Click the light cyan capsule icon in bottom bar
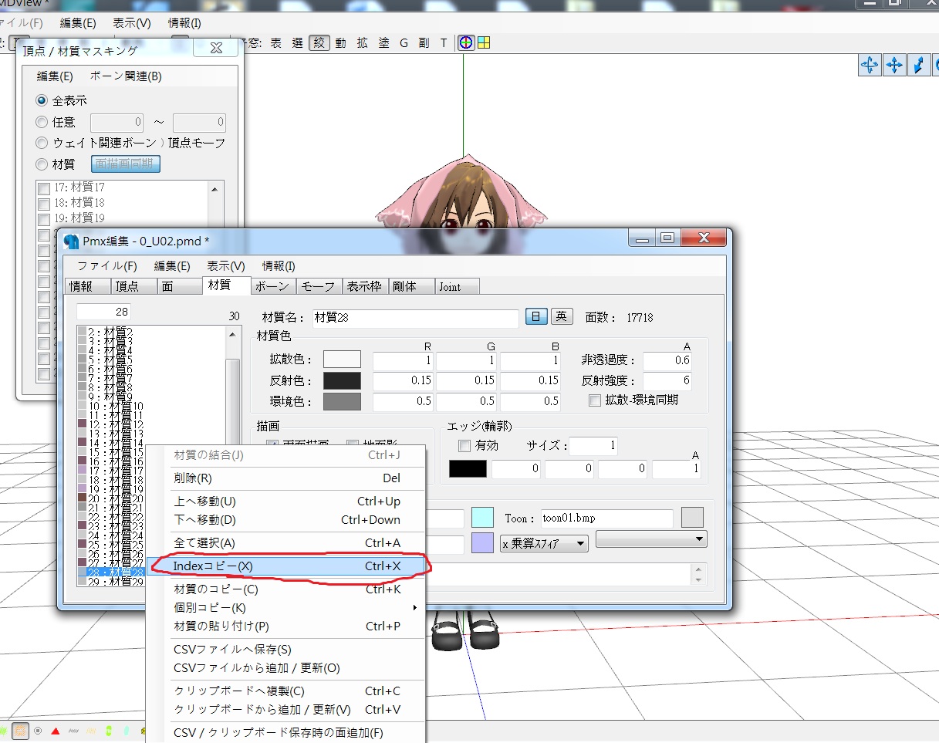Viewport: 939px width, 743px height. click(126, 730)
